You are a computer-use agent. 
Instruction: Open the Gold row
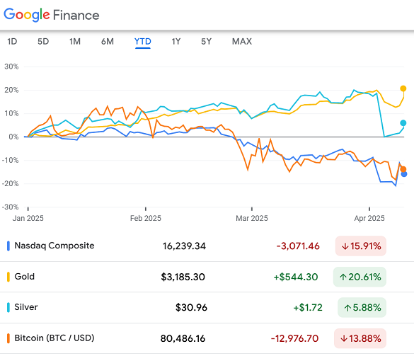[207, 277]
